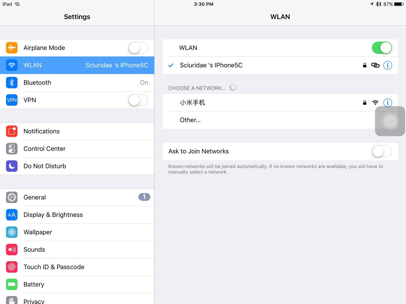Open info for 小米手机 network
The width and height of the screenshot is (406, 304).
388,103
